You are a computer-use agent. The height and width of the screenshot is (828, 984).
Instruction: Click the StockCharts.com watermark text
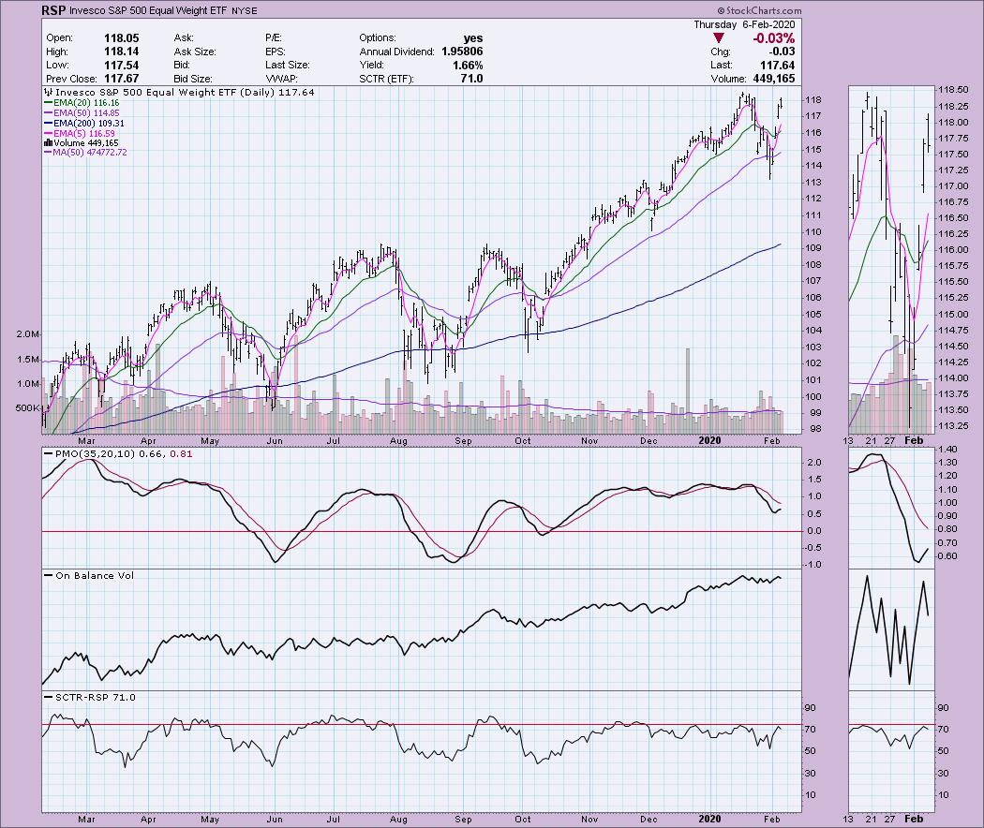click(759, 10)
